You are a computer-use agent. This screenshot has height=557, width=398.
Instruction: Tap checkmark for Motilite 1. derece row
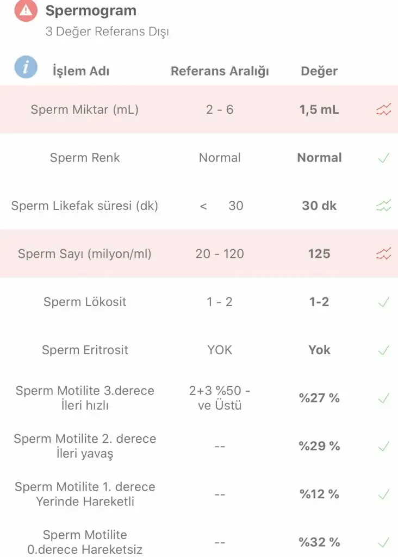[x=383, y=494]
